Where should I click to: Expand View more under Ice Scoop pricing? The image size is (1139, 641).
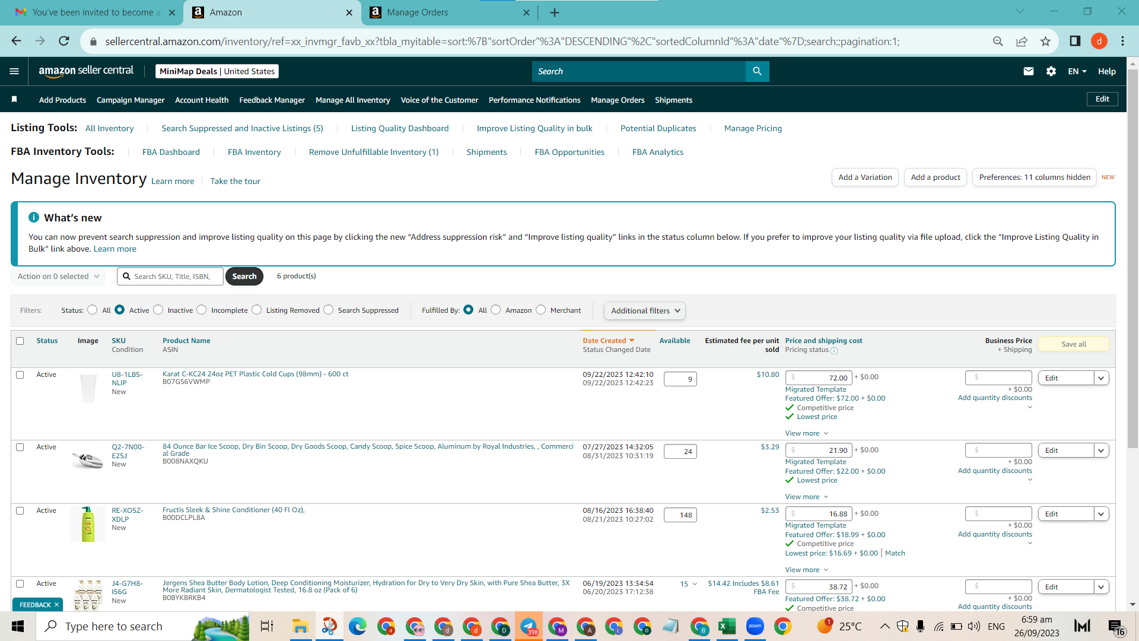[x=807, y=497]
